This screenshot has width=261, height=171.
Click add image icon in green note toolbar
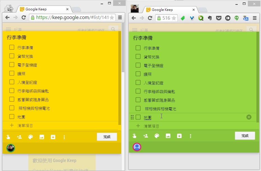pyautogui.click(x=168, y=136)
